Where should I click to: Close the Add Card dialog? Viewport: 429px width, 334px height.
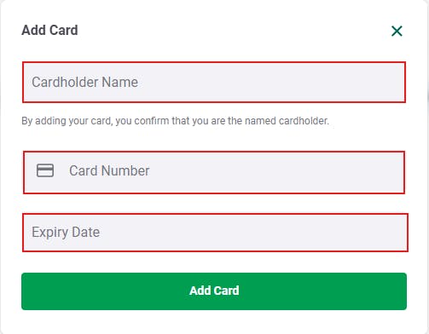point(397,31)
